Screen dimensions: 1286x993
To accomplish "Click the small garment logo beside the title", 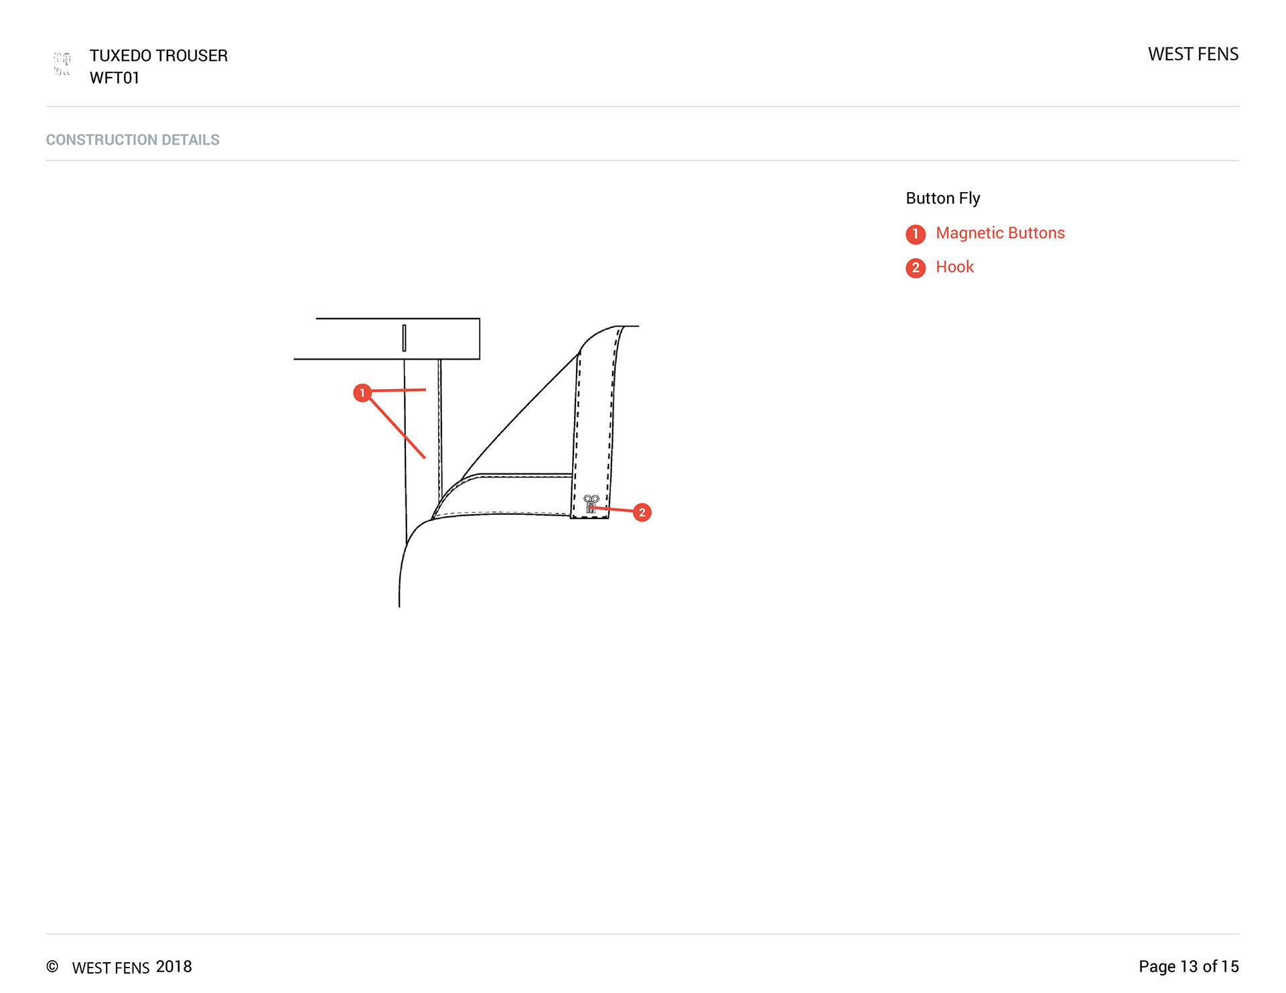I will pyautogui.click(x=62, y=64).
